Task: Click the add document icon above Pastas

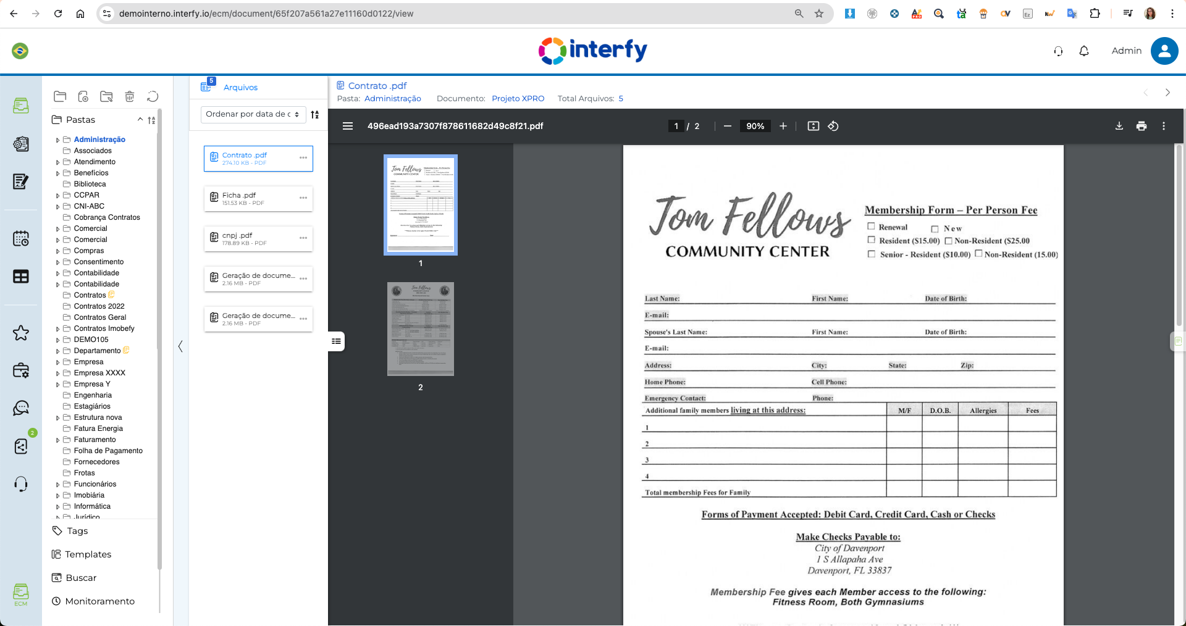Action: (x=83, y=96)
